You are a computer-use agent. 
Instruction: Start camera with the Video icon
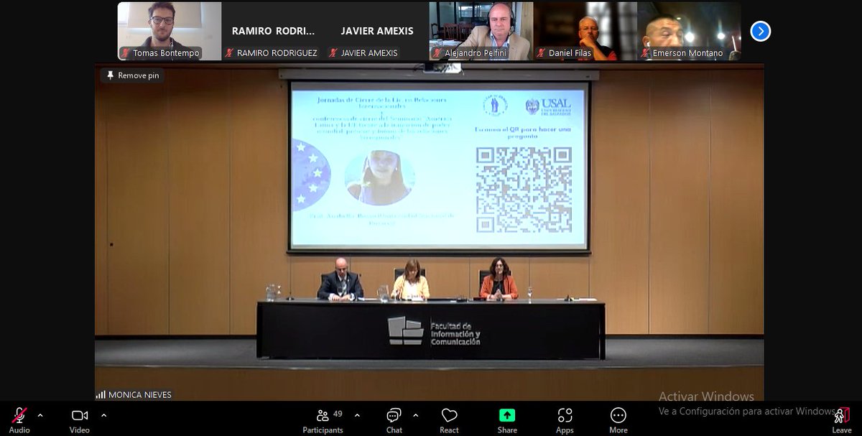coord(79,415)
